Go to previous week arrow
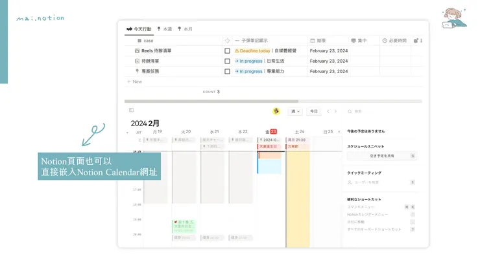This screenshot has height=269, width=480. click(328, 111)
